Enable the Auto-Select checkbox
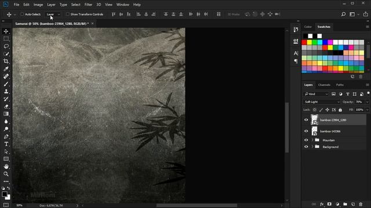The width and height of the screenshot is (371, 208). point(22,14)
